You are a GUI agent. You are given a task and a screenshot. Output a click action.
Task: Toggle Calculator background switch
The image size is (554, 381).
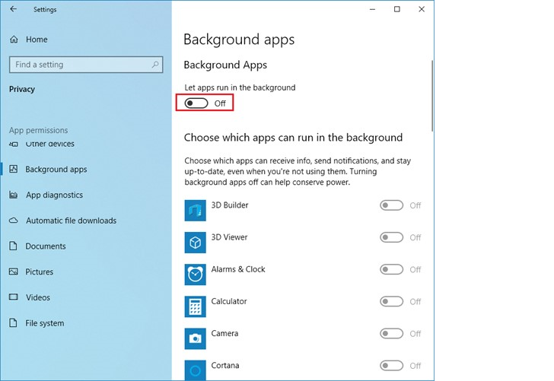click(391, 302)
